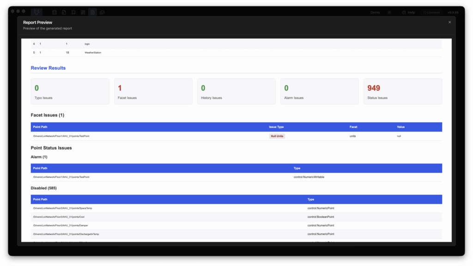The height and width of the screenshot is (266, 473).
Task: Select the Facet Issues summary card
Action: 153,91
